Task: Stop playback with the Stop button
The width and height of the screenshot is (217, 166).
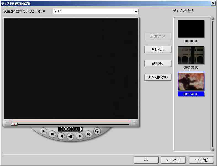Action: pos(52,134)
